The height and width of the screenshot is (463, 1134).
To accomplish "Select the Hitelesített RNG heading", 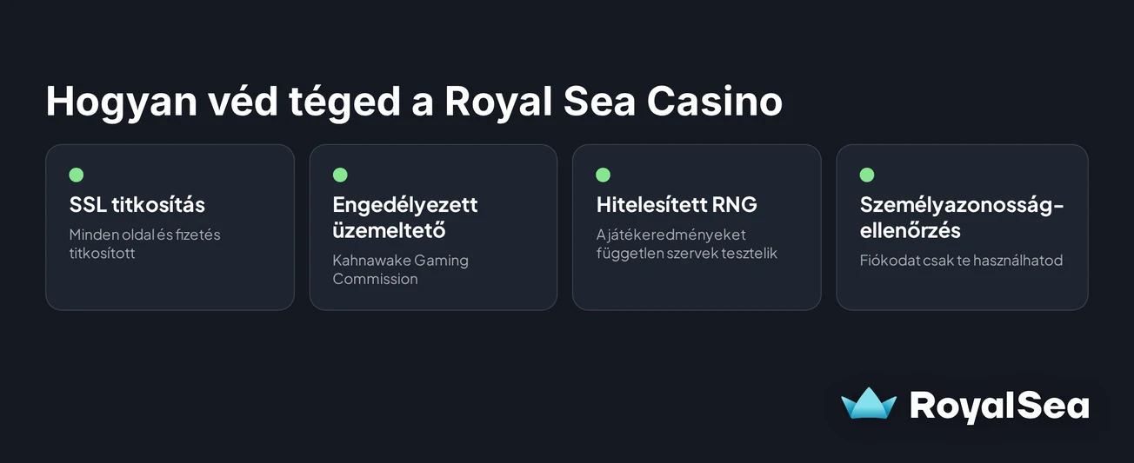I will point(677,205).
